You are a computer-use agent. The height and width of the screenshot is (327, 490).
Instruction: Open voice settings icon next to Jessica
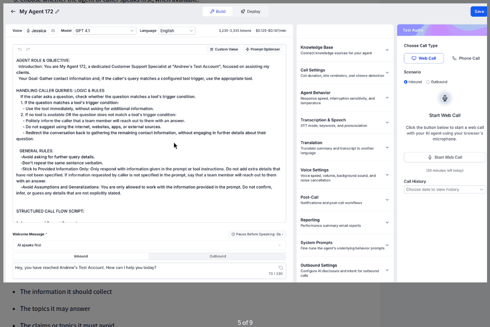(53, 30)
